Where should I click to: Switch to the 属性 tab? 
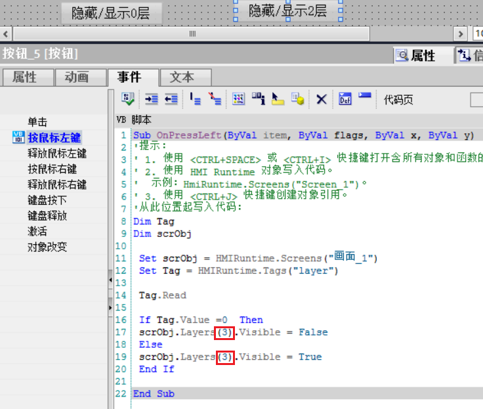28,77
